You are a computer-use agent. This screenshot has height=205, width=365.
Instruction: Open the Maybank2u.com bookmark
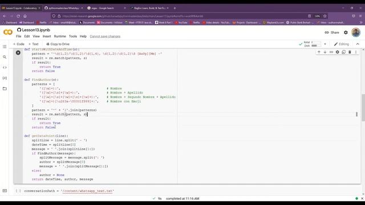273,23
